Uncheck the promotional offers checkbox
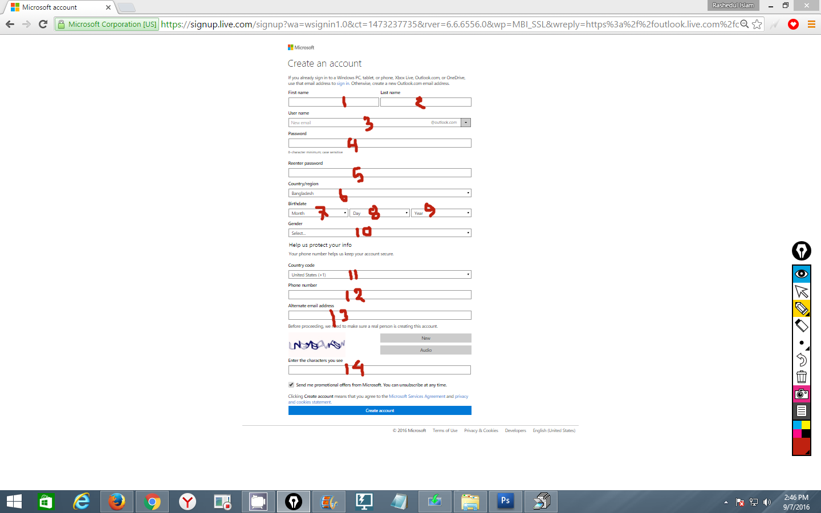The image size is (821, 513). (291, 385)
